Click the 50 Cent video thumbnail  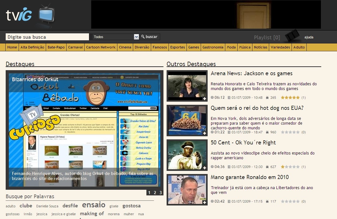click(x=187, y=155)
